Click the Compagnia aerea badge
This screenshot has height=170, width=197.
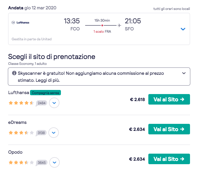point(45,93)
